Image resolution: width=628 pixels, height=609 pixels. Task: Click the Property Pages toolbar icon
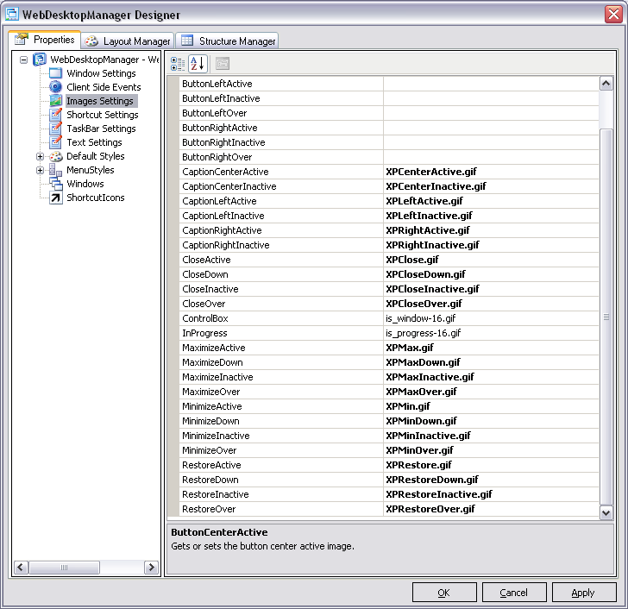(x=222, y=64)
